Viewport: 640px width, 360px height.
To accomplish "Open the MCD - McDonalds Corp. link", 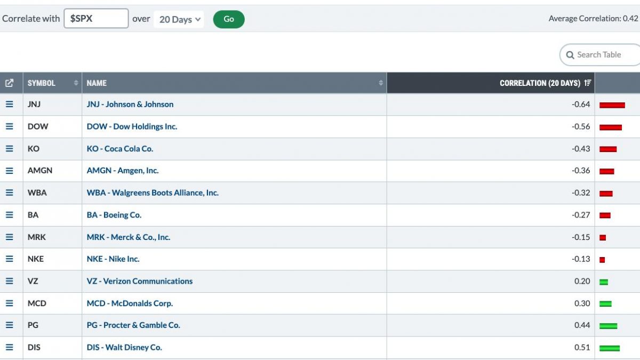I will [x=130, y=303].
